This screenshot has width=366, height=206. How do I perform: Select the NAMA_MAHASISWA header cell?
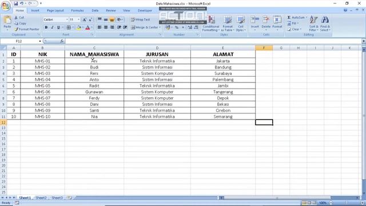click(x=94, y=54)
